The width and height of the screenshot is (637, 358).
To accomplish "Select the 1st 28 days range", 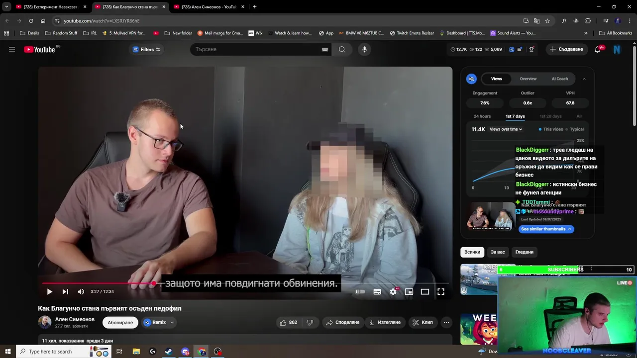I will pos(550,116).
